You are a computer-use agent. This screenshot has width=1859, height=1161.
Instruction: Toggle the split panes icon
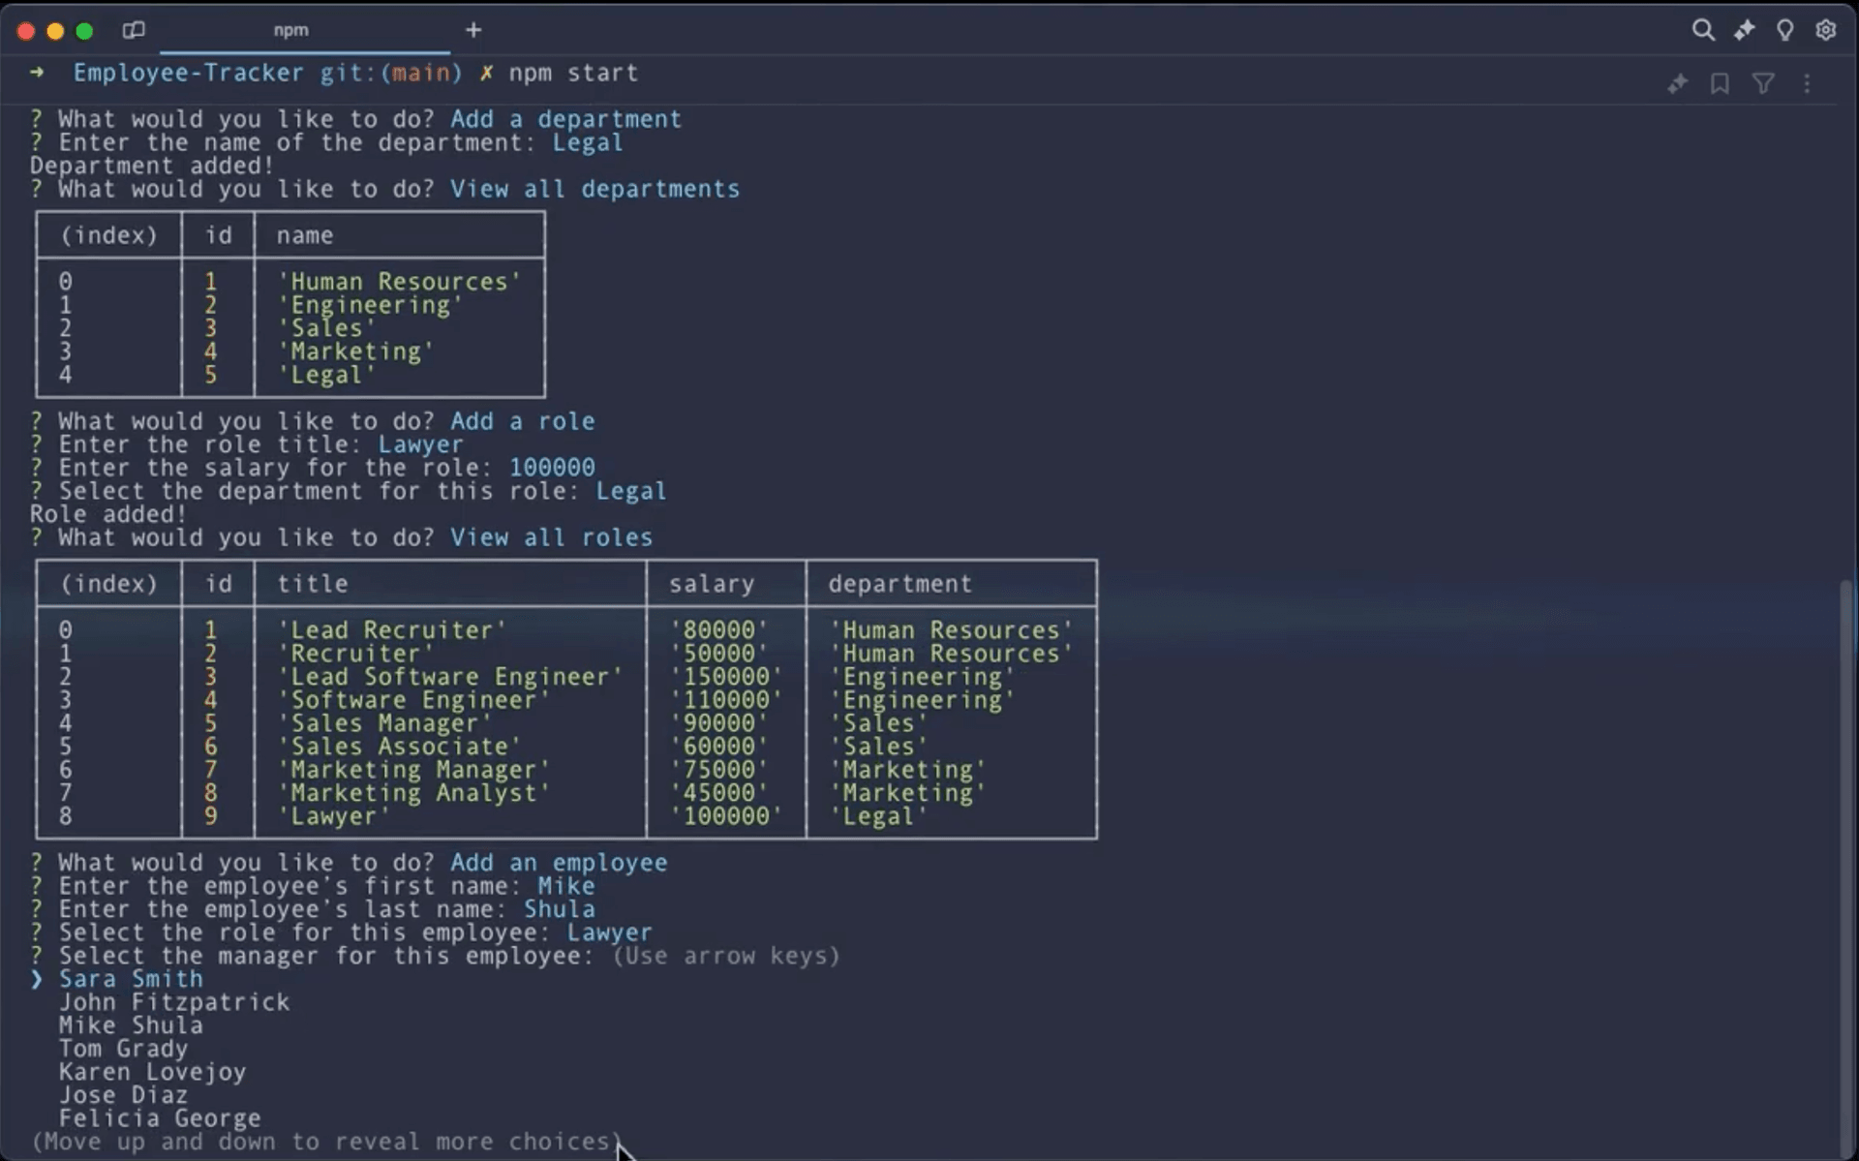(134, 30)
